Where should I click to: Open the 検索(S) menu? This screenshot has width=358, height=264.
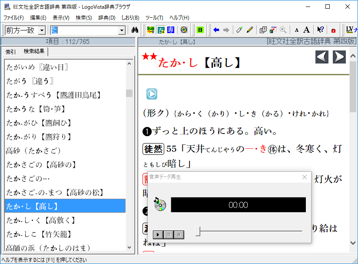pos(84,17)
